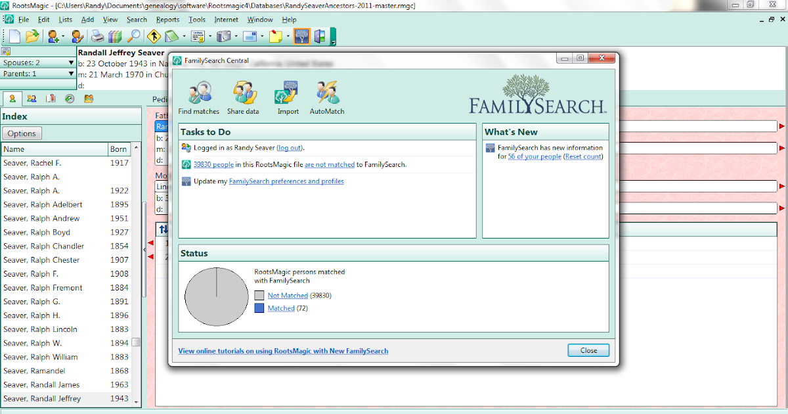This screenshot has width=788, height=414.
Task: Switch to the History side panel tab
Action: [x=70, y=99]
